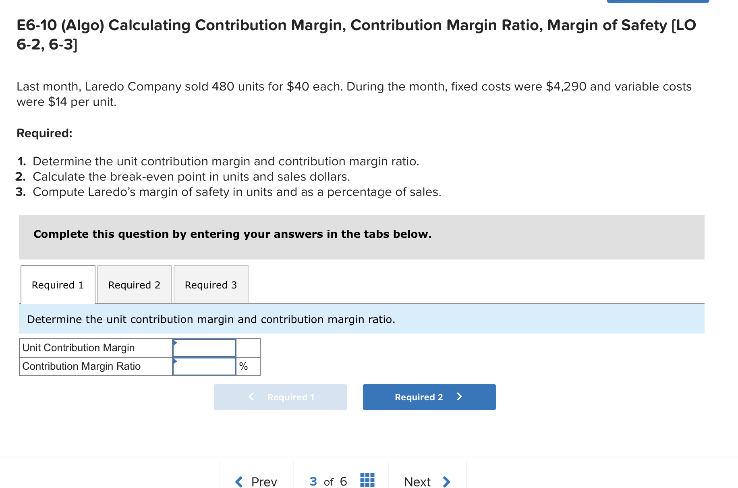
Task: Click the right arrow icon inside Required 2 button
Action: 459,397
